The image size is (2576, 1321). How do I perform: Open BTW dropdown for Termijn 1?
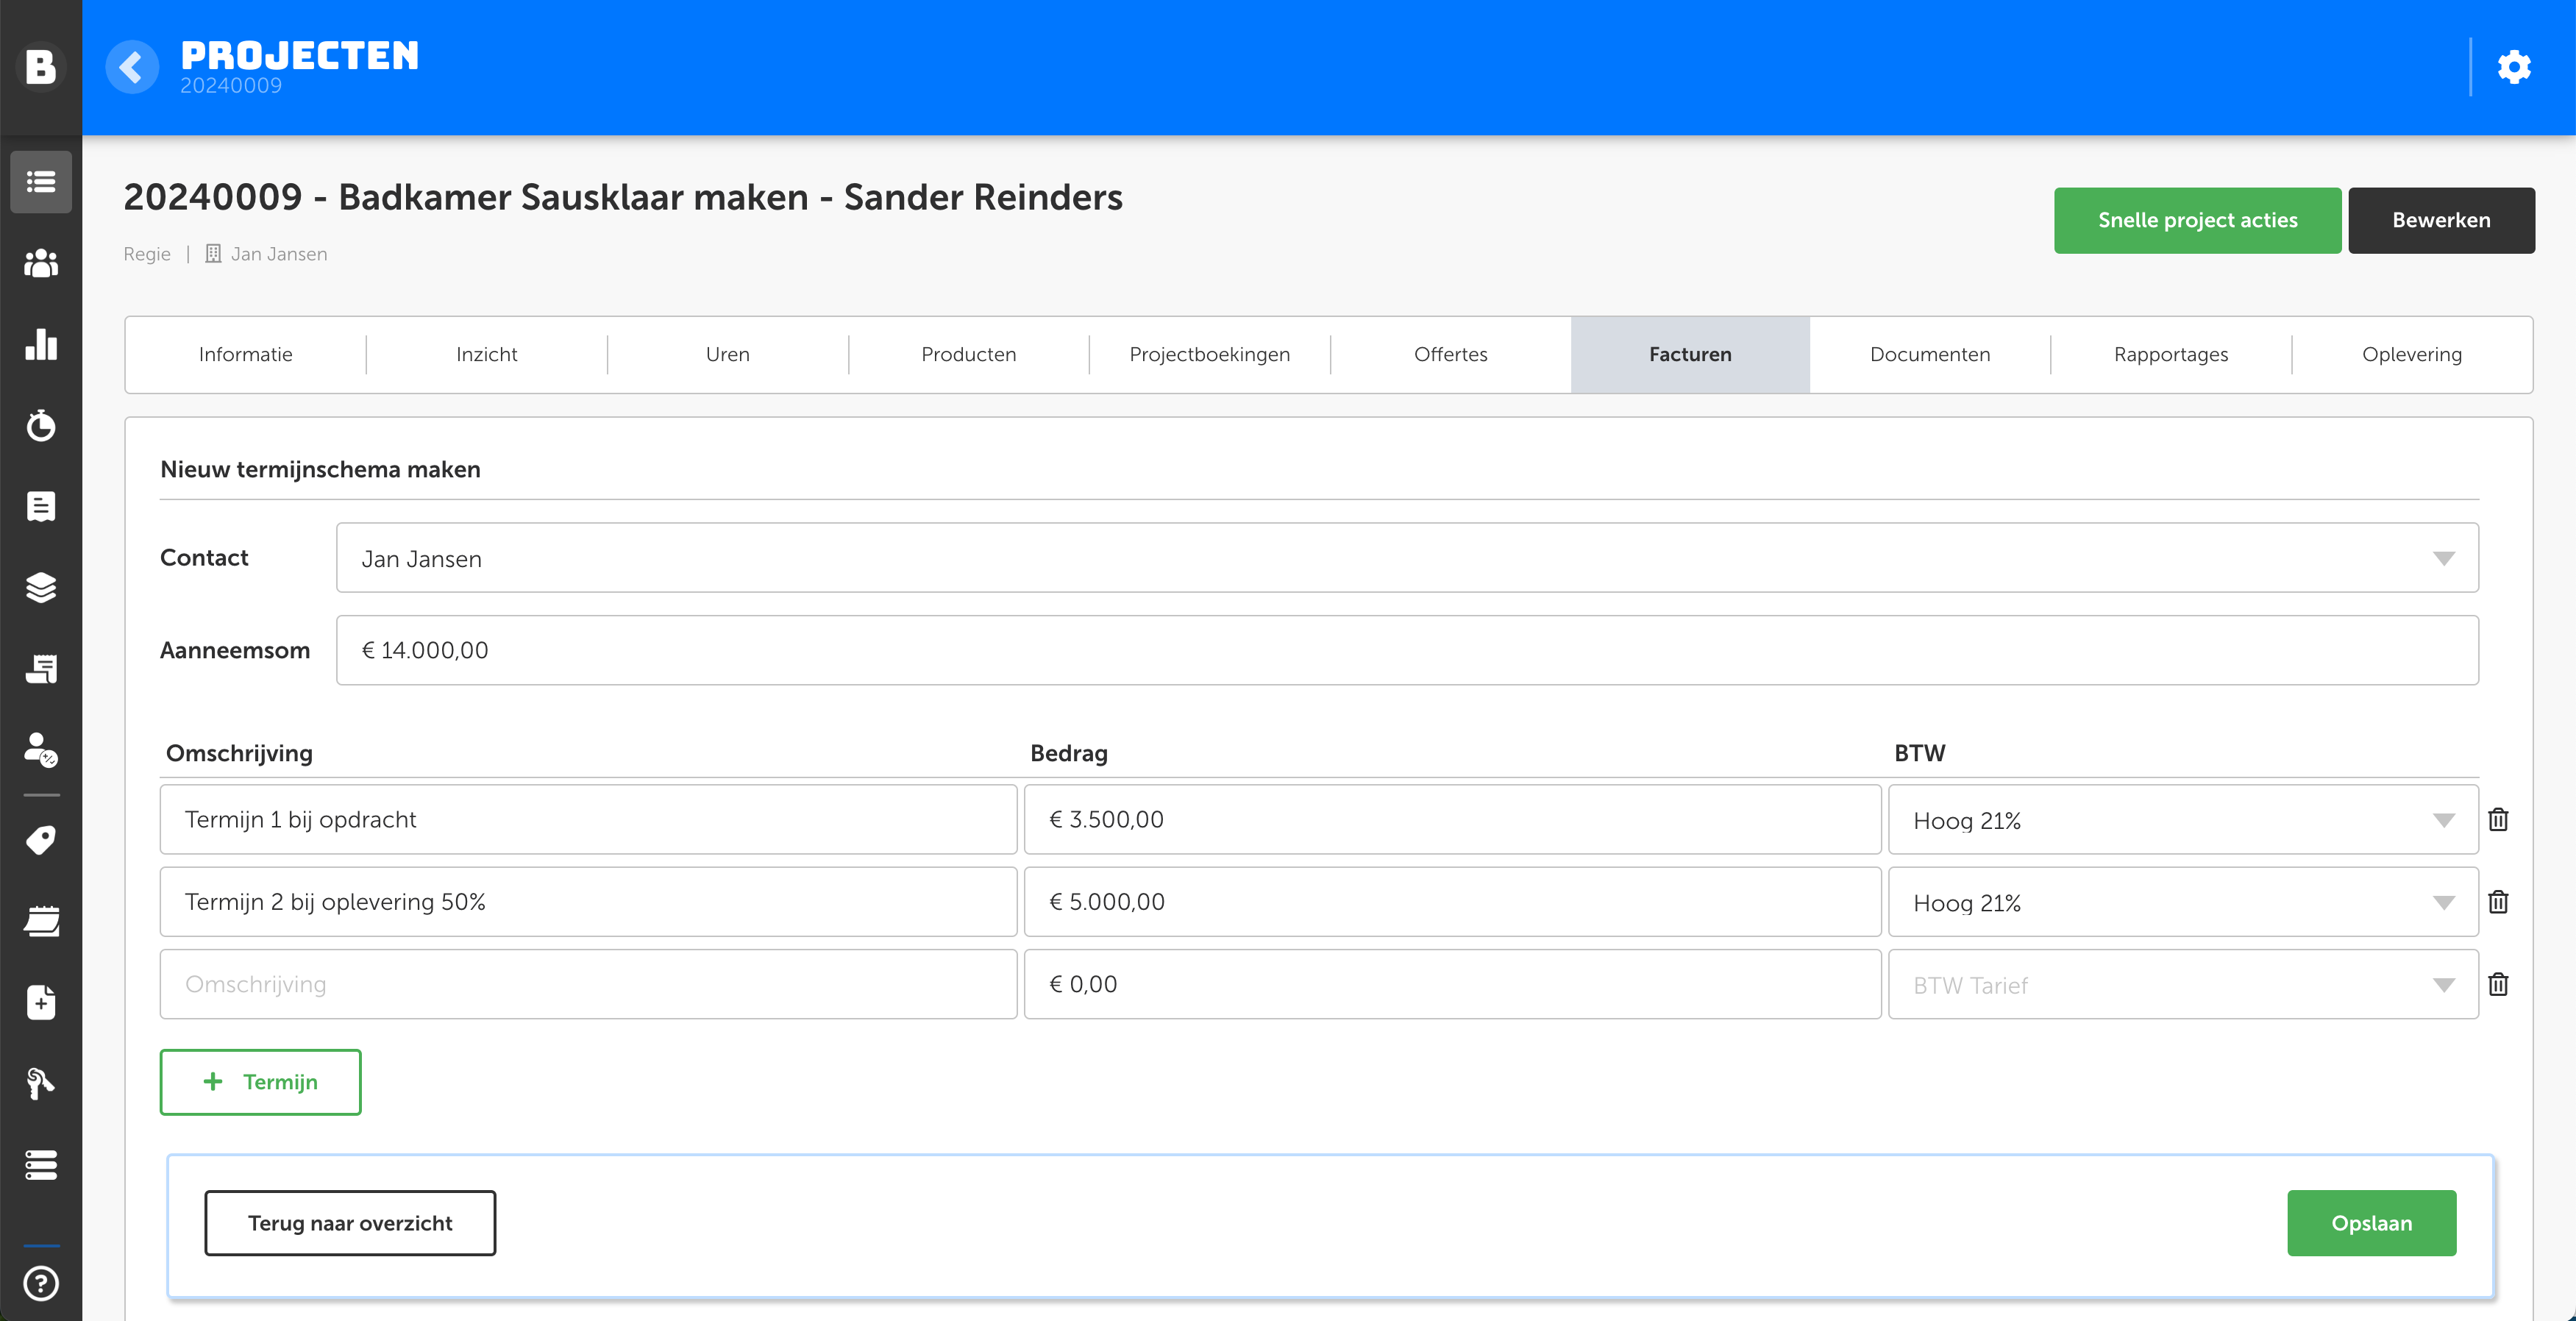[2182, 820]
